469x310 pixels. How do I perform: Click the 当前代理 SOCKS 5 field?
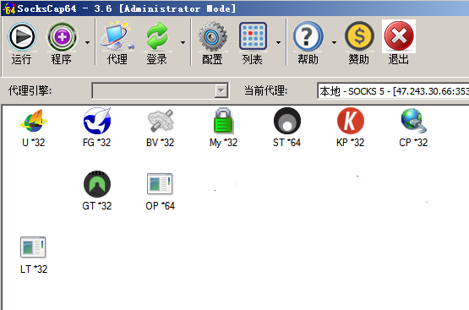tap(393, 91)
